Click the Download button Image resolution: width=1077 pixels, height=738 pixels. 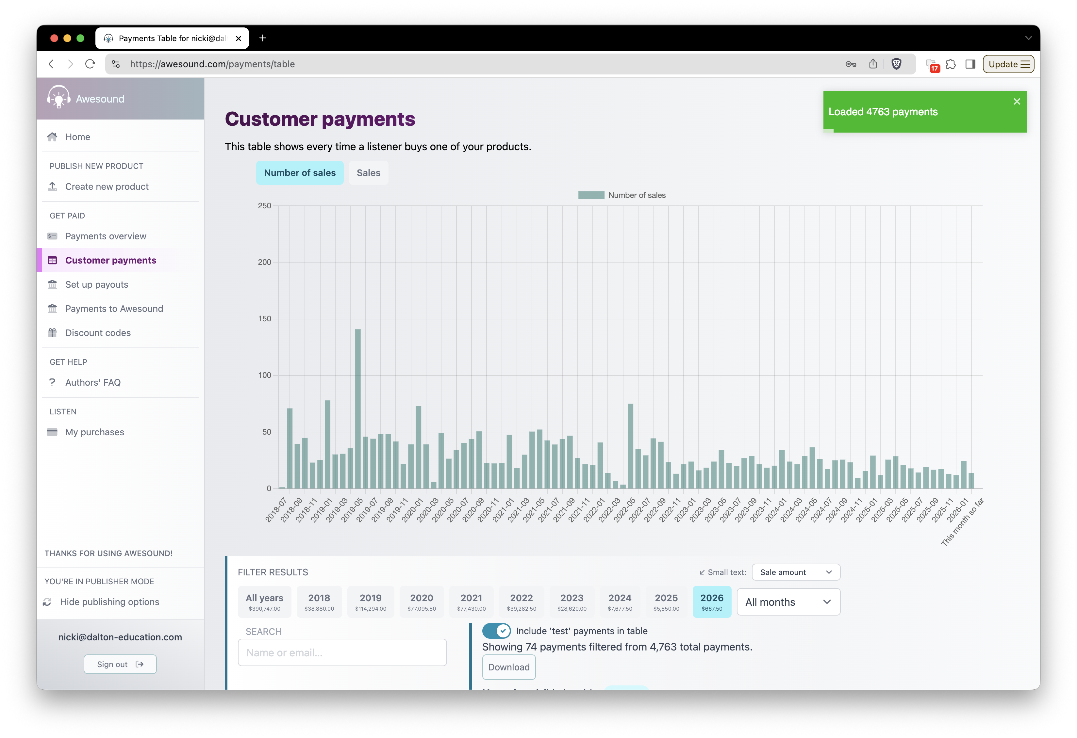pos(508,667)
